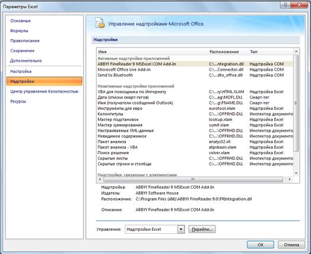Click Неактивные надстройки приложений group heading
Image resolution: width=311 pixels, height=254 pixels.
pyautogui.click(x=136, y=86)
